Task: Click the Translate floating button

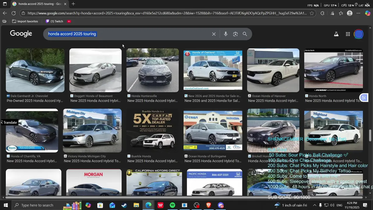Action: point(9,123)
